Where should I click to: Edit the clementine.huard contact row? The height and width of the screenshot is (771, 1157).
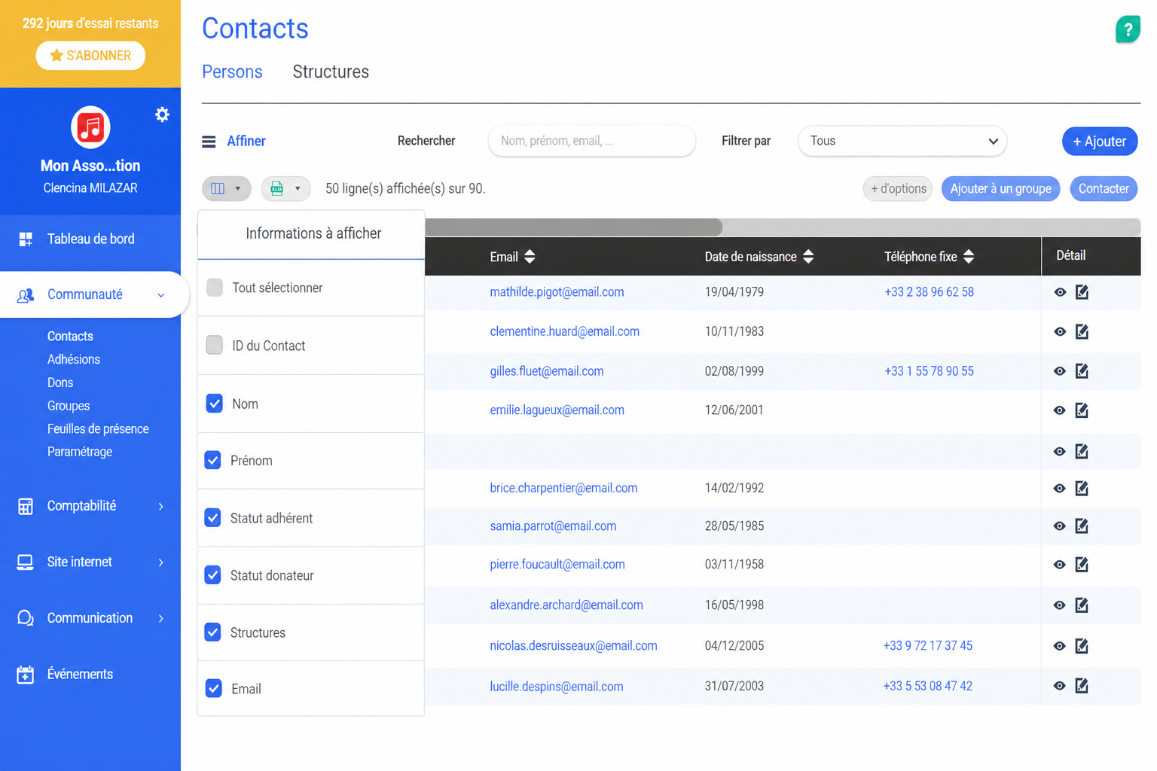[1082, 331]
